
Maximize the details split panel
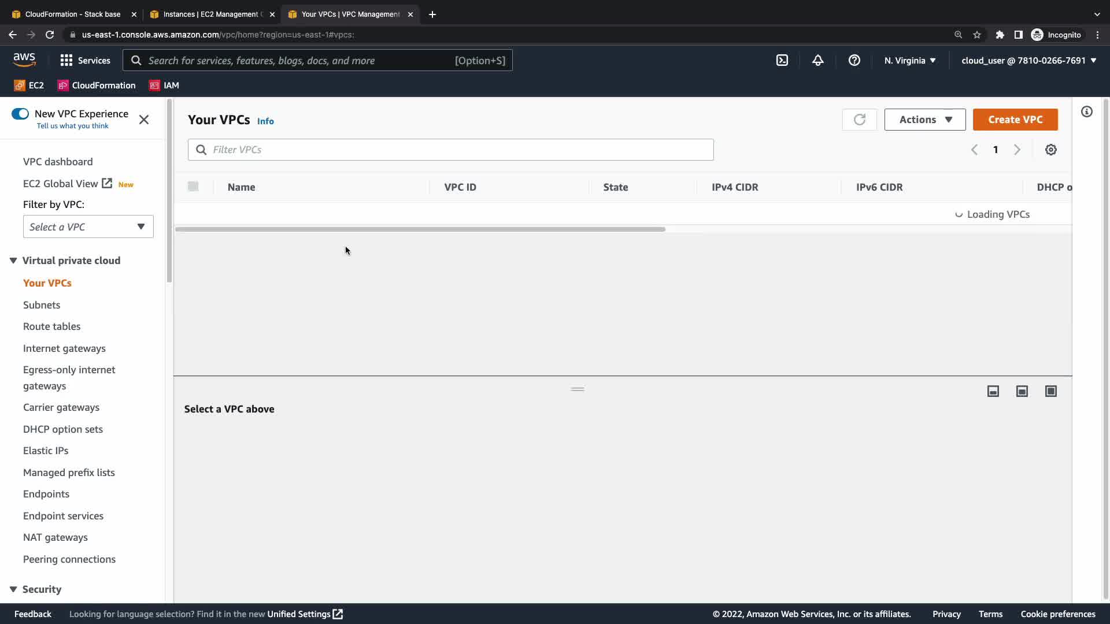coord(1050,391)
